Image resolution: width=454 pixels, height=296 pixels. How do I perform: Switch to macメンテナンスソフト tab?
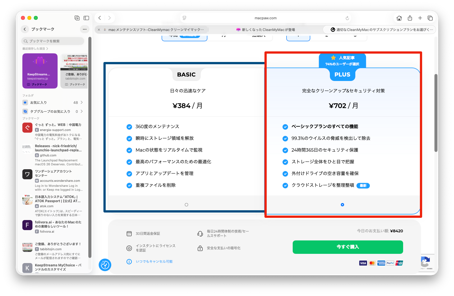[x=156, y=30]
